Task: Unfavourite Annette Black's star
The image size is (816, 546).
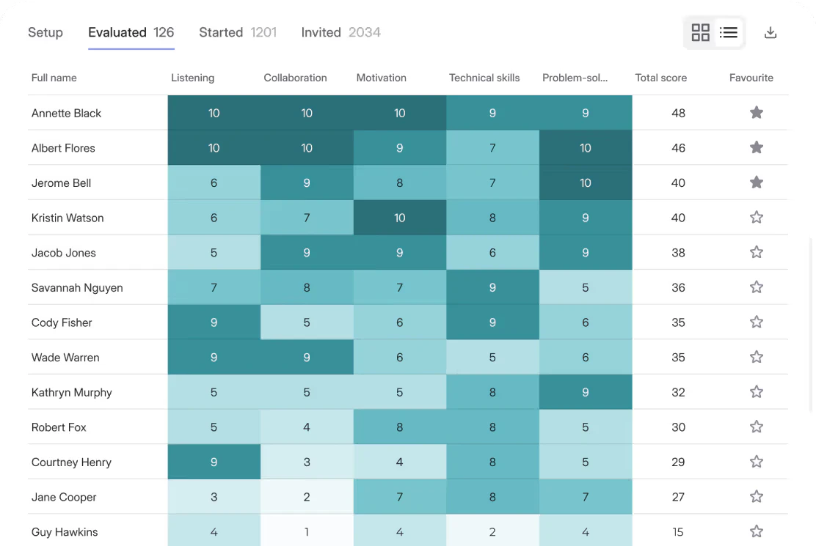Action: pyautogui.click(x=757, y=113)
